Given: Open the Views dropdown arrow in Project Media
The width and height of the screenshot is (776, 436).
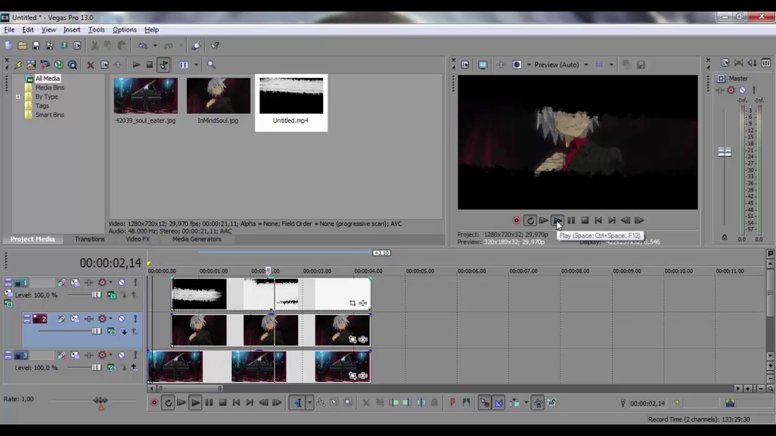Looking at the screenshot, I should [x=195, y=65].
